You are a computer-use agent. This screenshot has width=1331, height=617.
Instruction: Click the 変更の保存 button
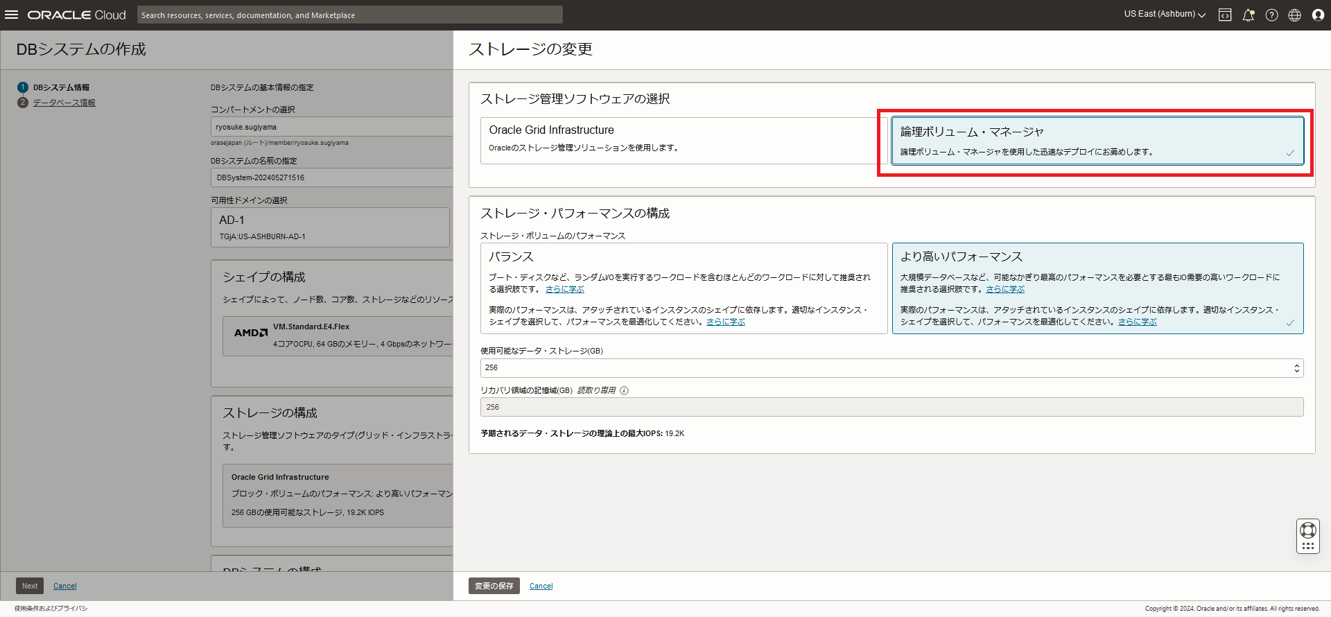tap(494, 586)
